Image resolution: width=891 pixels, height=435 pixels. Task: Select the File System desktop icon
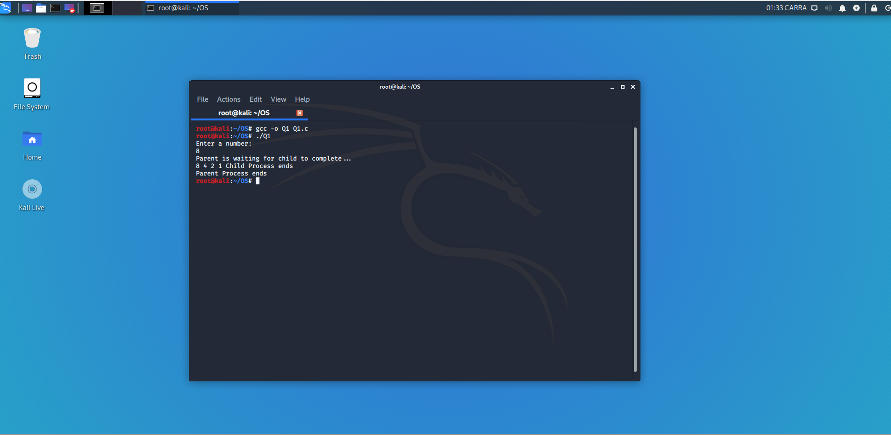pos(32,94)
